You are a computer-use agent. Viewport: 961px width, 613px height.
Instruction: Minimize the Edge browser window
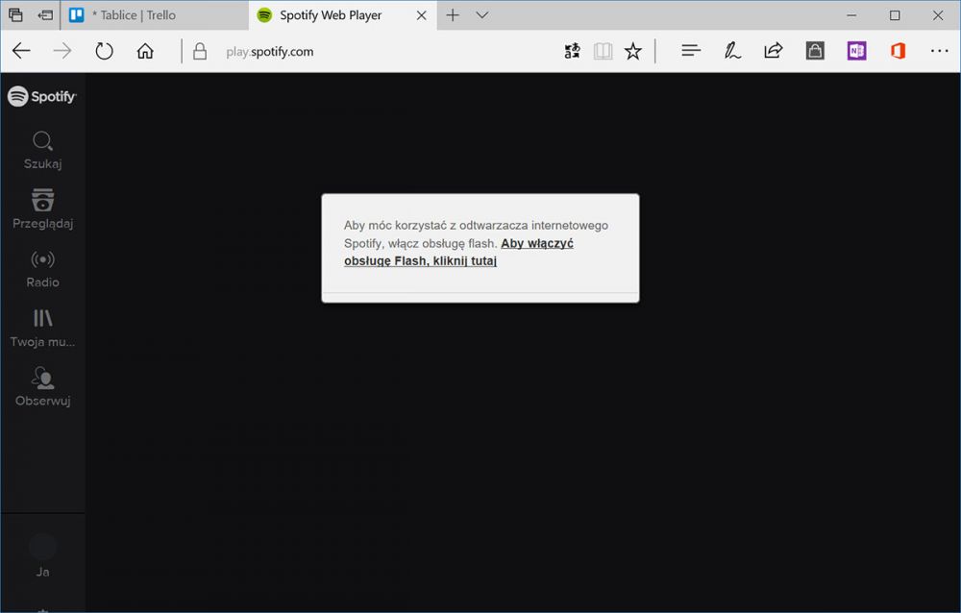tap(851, 15)
